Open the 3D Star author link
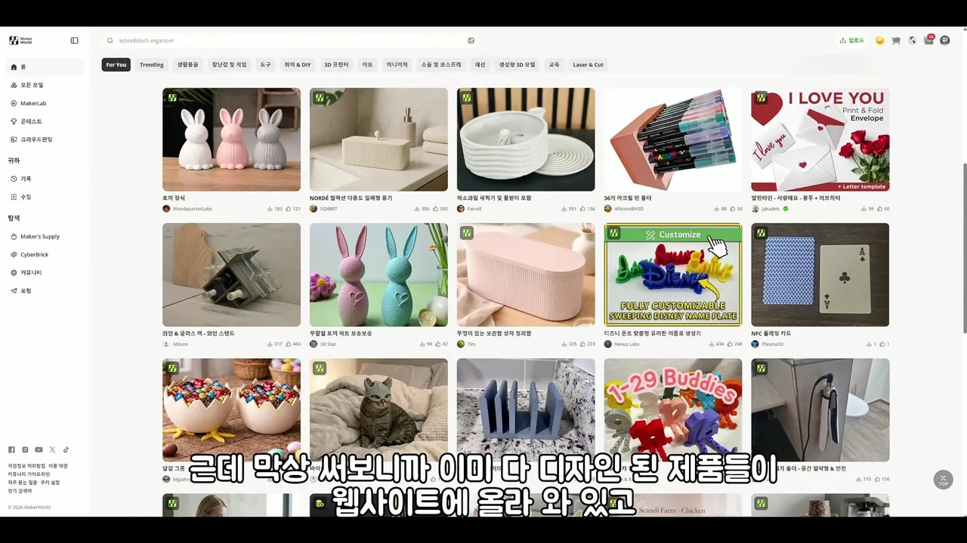 [328, 344]
